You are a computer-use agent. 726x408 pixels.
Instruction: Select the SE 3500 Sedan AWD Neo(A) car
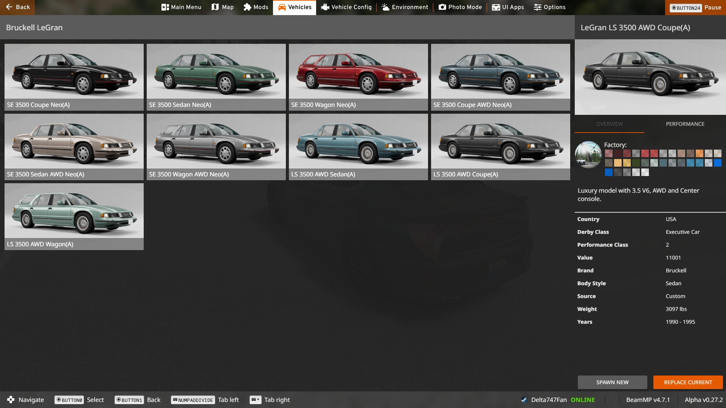(x=74, y=147)
